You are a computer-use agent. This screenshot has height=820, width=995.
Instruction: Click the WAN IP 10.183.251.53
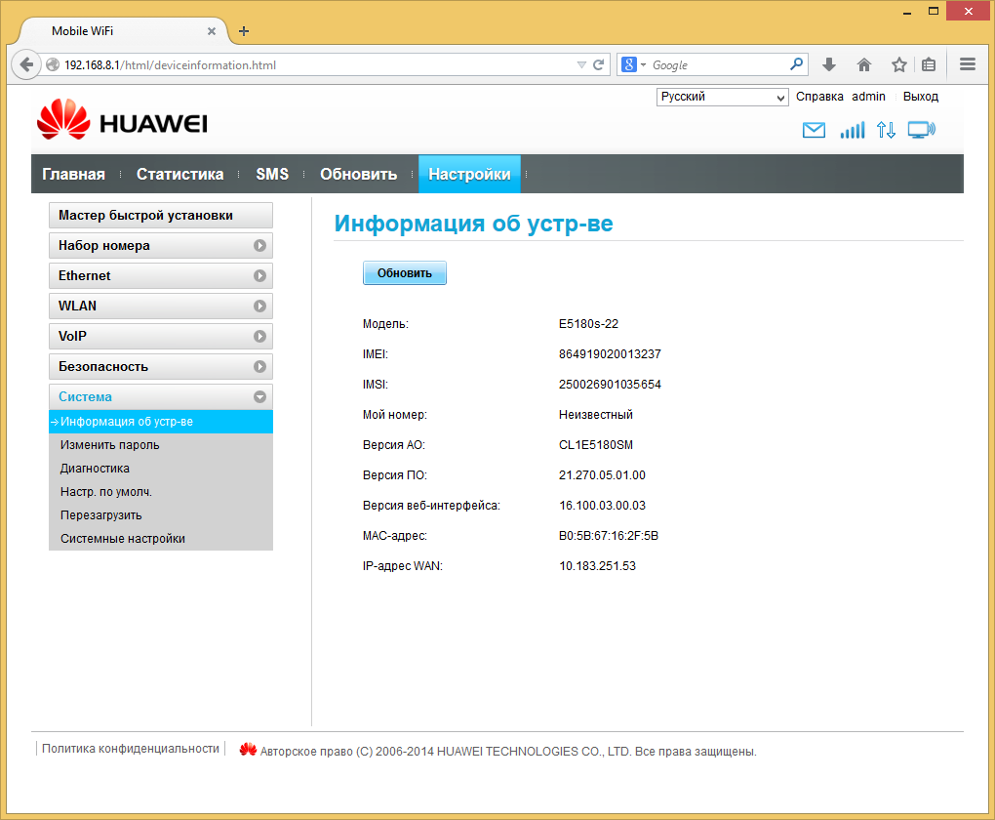(x=597, y=566)
